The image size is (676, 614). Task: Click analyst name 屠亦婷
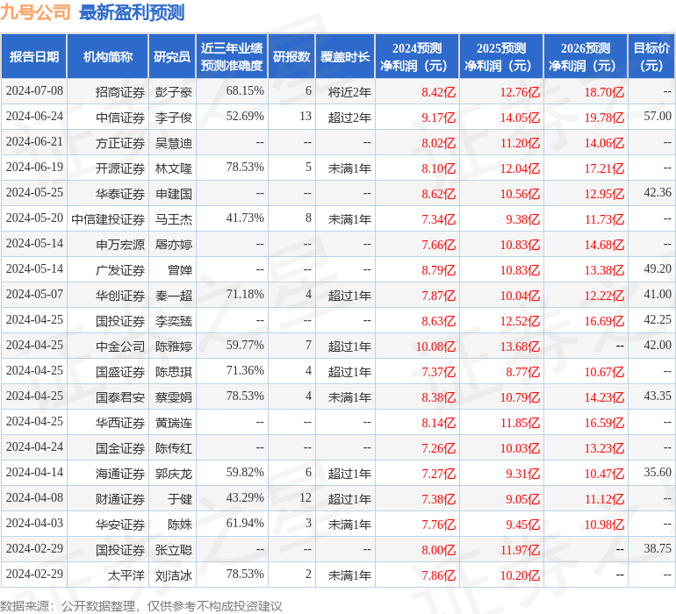click(x=174, y=245)
